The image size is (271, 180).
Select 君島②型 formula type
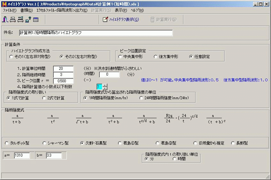(166, 143)
